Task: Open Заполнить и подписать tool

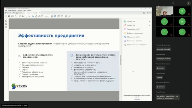Action: [135, 41]
